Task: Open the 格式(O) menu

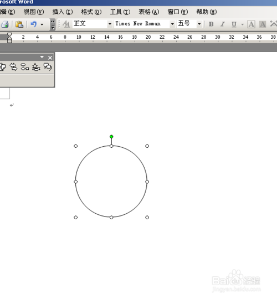Action: [x=91, y=12]
